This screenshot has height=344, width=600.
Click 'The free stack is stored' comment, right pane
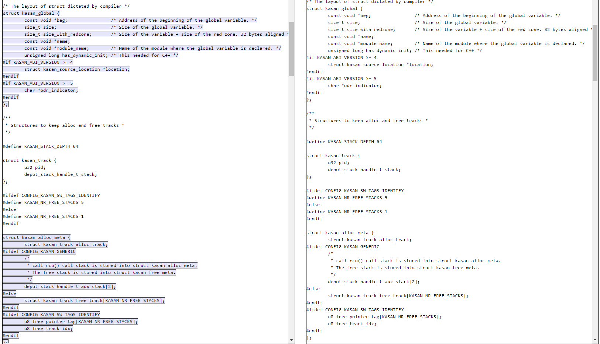click(405, 268)
